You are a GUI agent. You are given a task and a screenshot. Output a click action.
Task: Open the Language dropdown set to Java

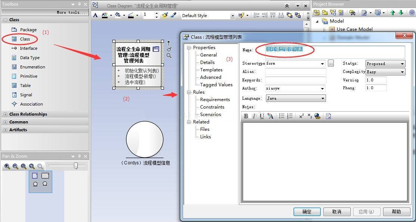tap(323, 98)
